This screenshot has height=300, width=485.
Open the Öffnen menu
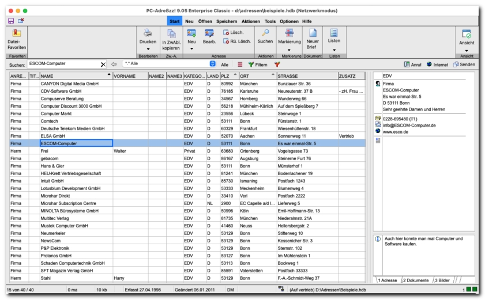[x=205, y=21]
